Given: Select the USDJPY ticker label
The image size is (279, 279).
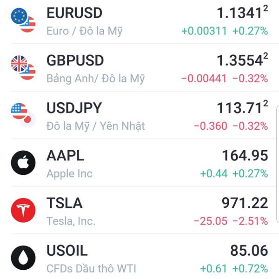Looking at the screenshot, I should click(x=74, y=108).
